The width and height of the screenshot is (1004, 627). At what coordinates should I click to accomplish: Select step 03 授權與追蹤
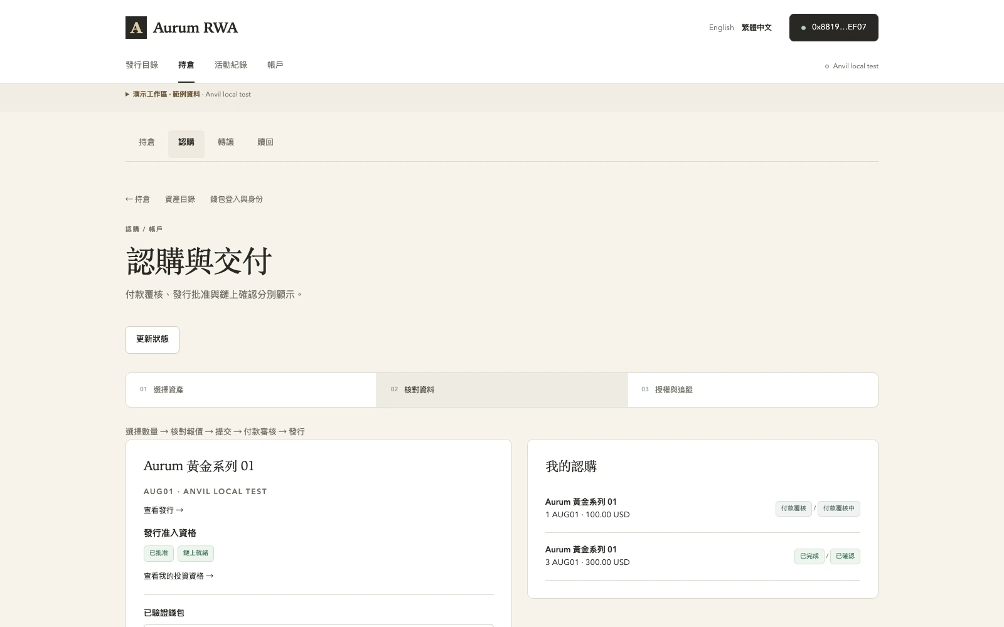(x=752, y=390)
